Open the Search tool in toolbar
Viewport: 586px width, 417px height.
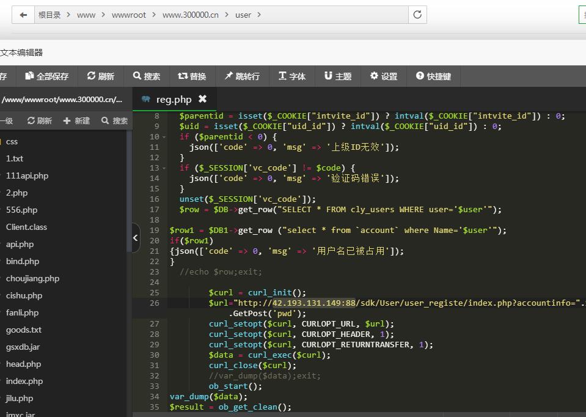coord(147,76)
